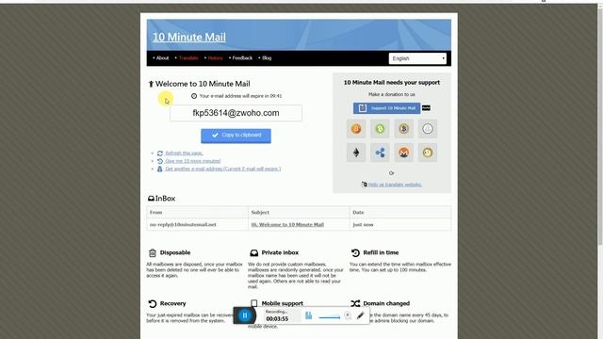603x339 pixels.
Task: Open the Blog menu item
Action: point(267,58)
